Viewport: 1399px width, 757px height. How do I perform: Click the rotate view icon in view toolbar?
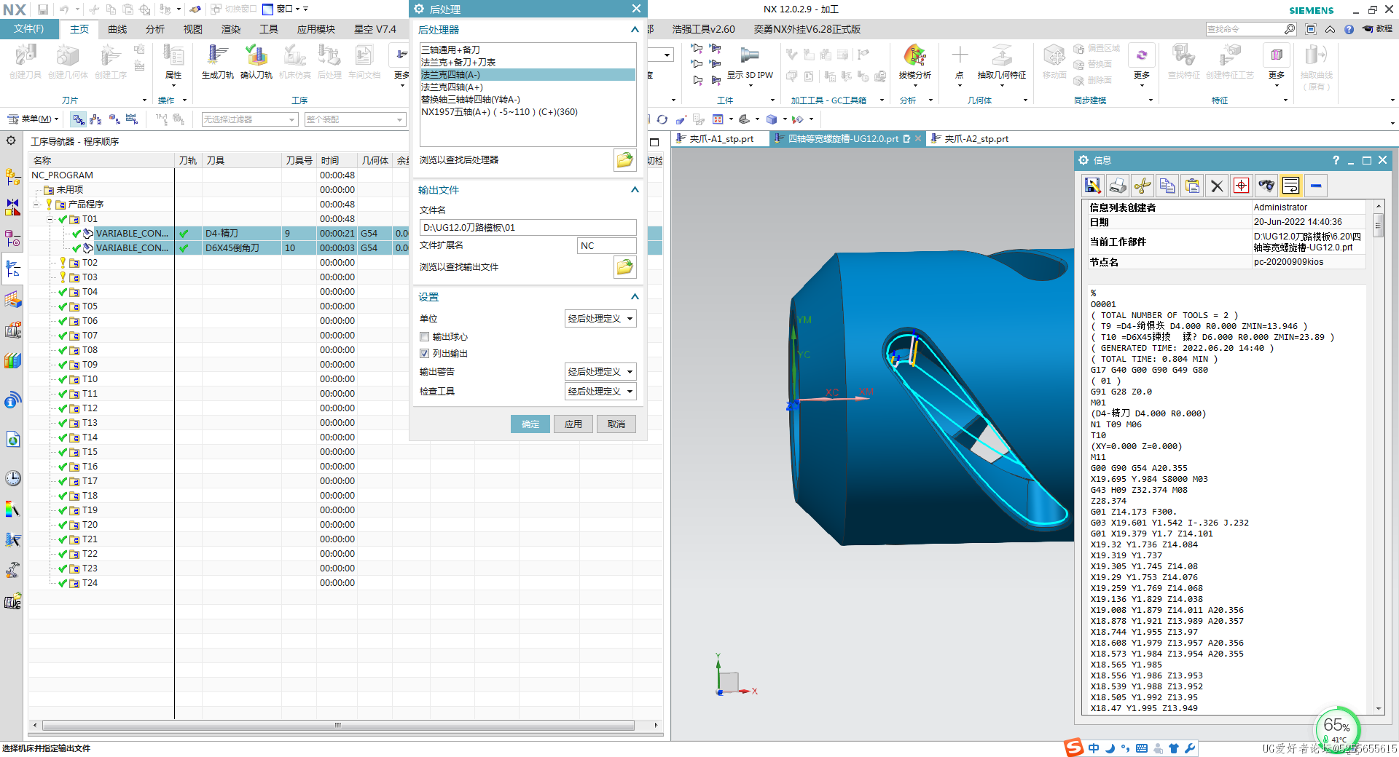pos(662,119)
